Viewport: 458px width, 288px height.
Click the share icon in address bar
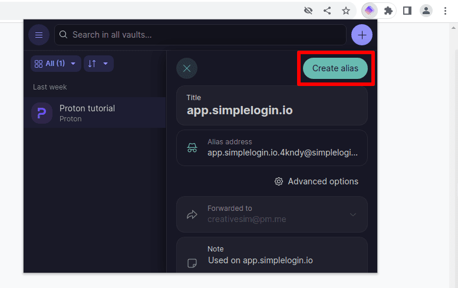327,11
